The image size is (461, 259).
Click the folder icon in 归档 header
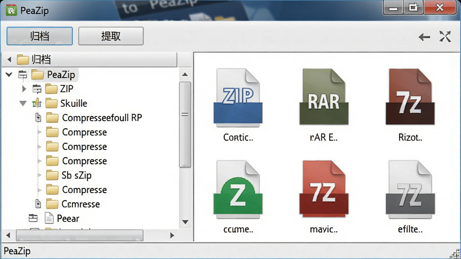(23, 60)
